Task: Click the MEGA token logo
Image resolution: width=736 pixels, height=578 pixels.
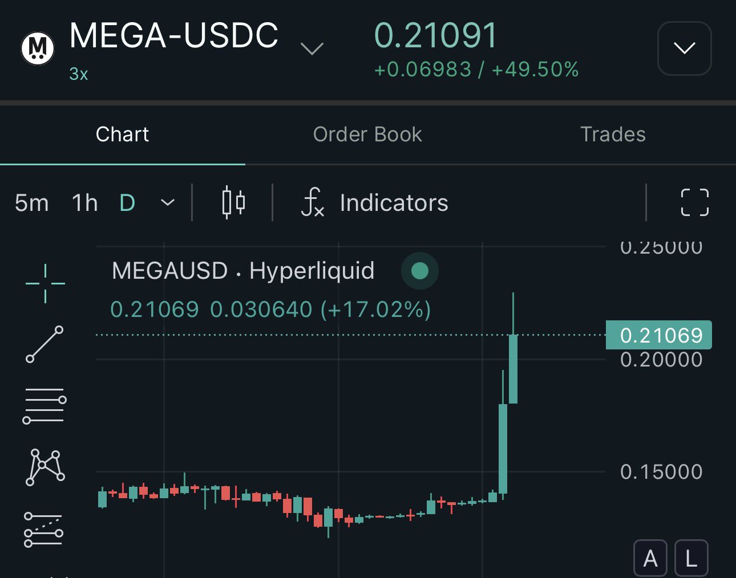Action: coord(38,48)
